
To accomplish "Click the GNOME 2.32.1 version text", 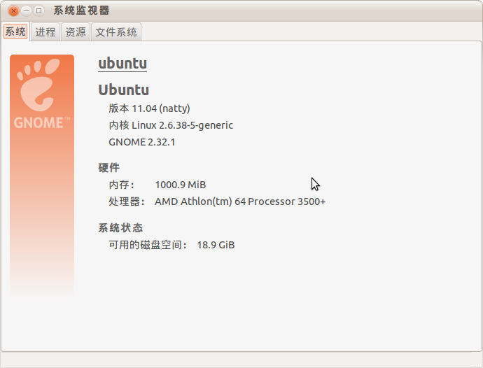I will click(x=142, y=142).
